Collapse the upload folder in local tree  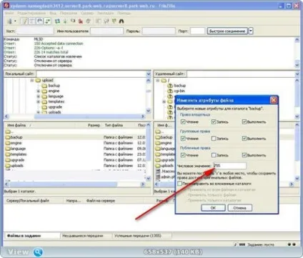pos(32,81)
